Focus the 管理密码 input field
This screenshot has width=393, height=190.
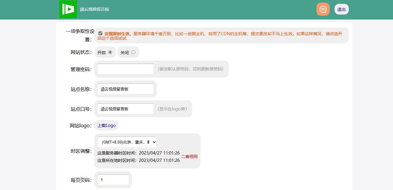tap(125, 69)
